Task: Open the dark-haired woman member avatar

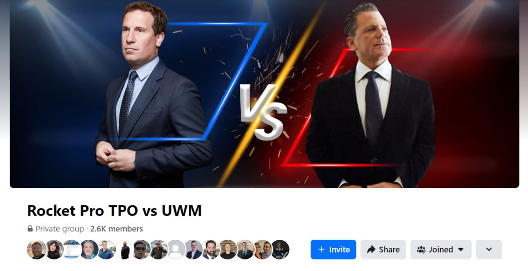Action: [x=54, y=249]
